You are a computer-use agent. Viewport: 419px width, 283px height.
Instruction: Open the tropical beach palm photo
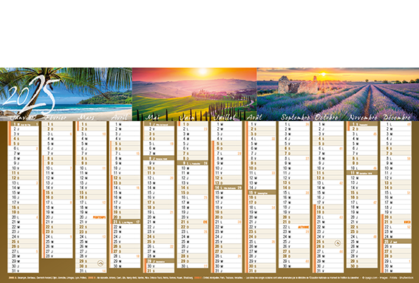[66, 94]
